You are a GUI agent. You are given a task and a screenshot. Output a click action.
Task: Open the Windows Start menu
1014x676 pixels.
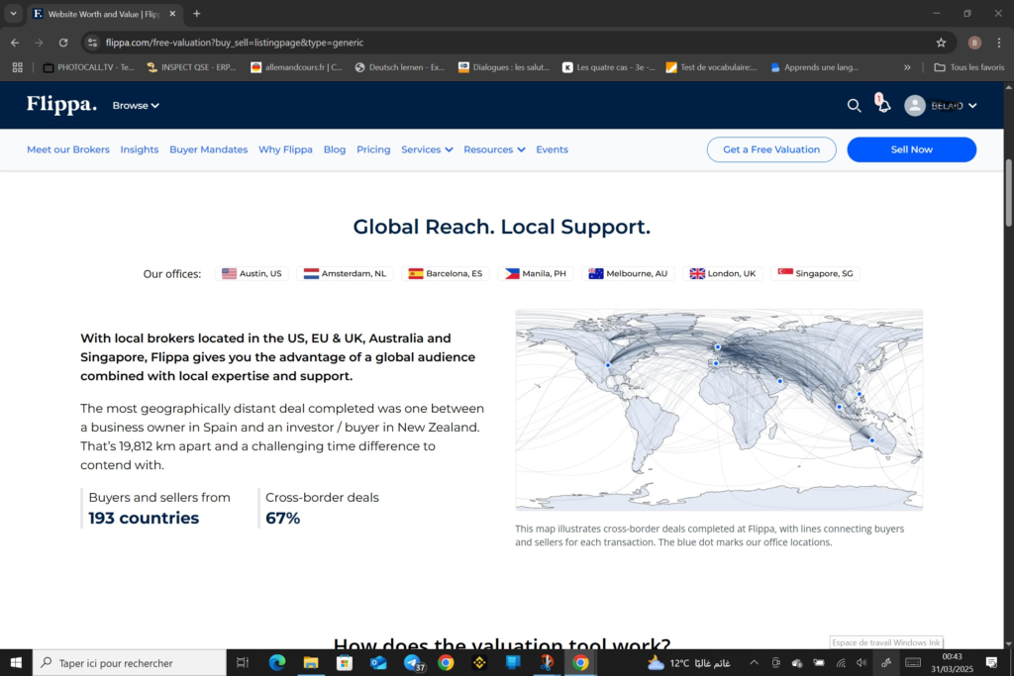tap(16, 662)
